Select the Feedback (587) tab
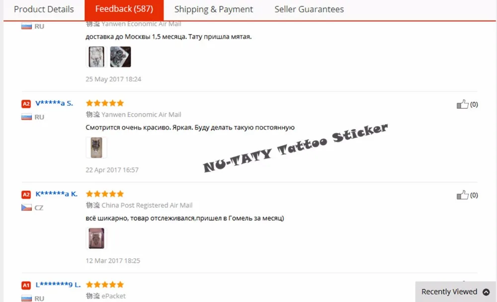The image size is (497, 302). coord(124,9)
